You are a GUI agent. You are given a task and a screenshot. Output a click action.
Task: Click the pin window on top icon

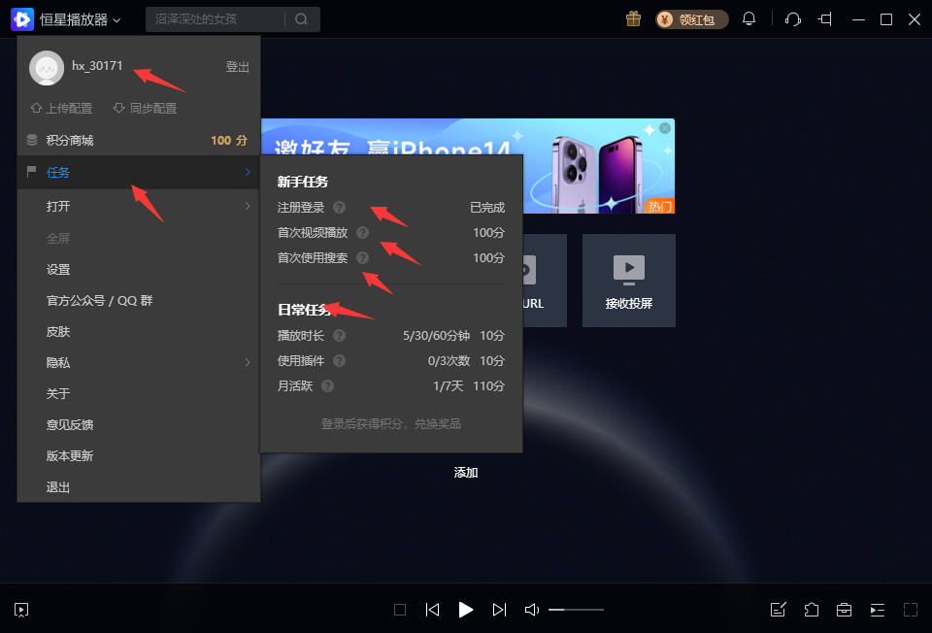[x=825, y=19]
